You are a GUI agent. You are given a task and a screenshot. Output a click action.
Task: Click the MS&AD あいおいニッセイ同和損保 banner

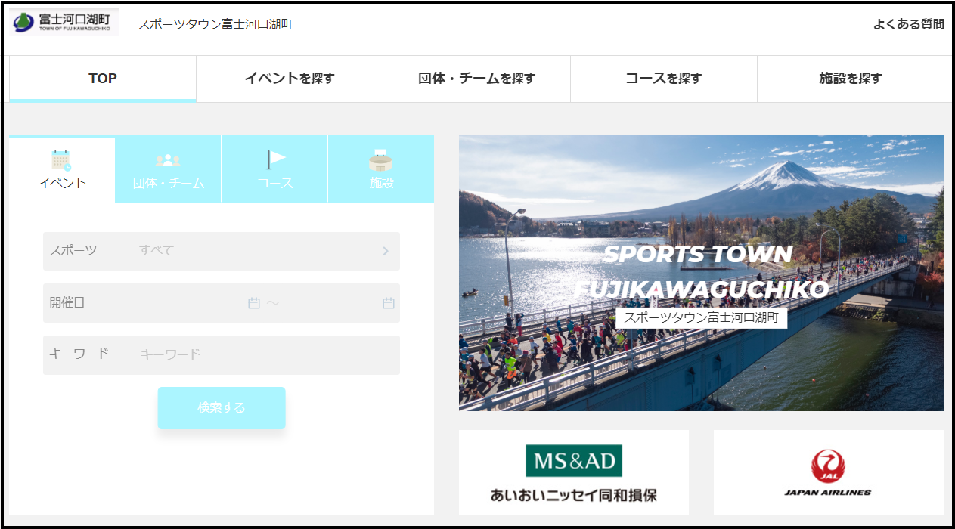click(573, 472)
